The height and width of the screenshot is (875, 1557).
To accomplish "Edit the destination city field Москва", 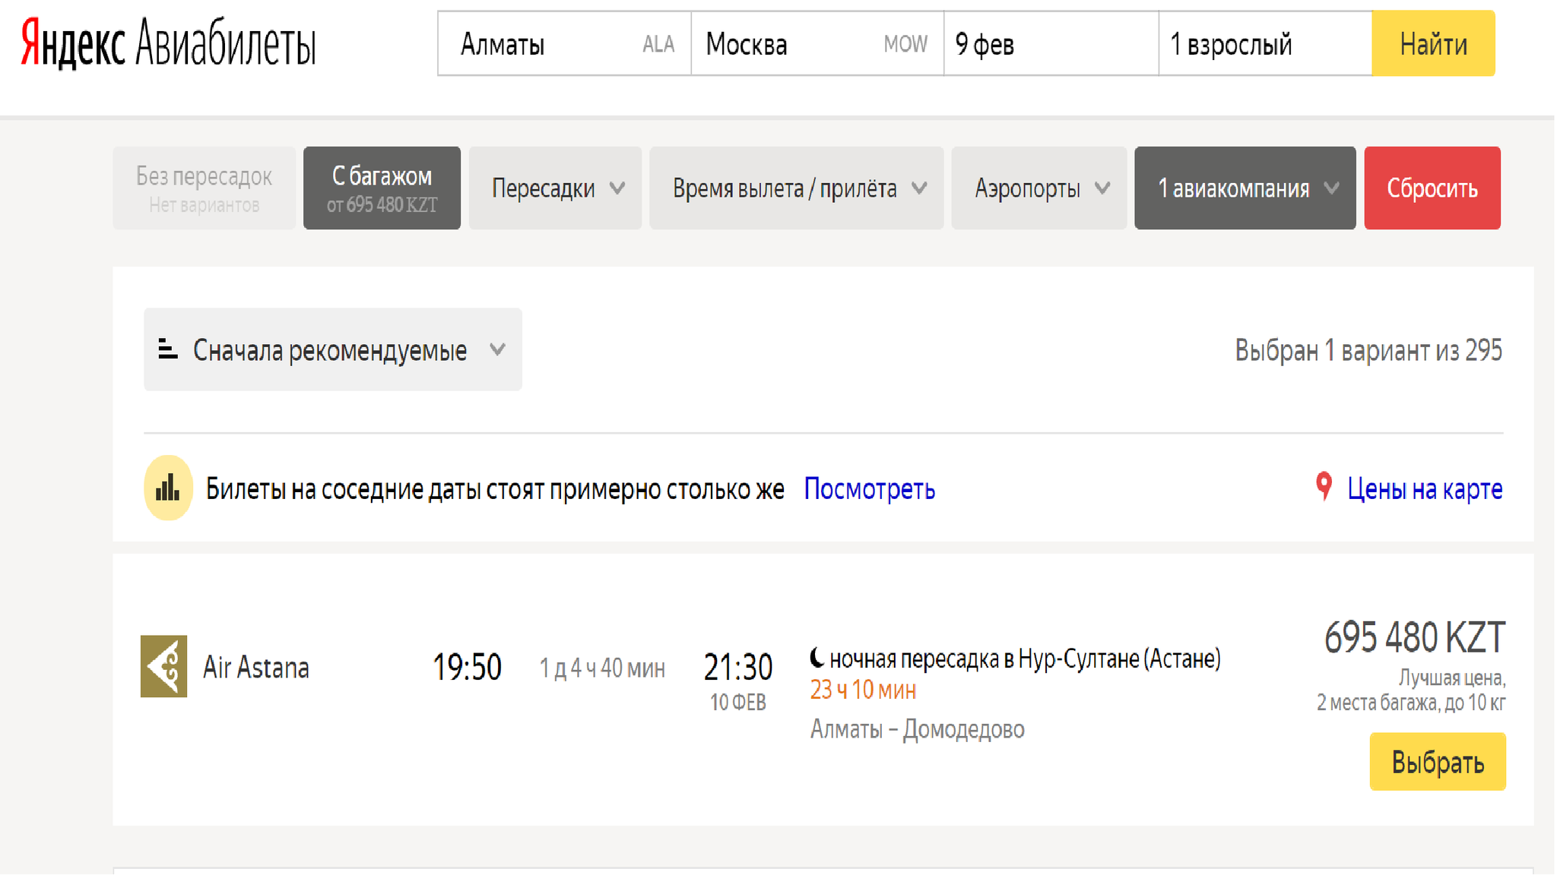I will coord(817,43).
